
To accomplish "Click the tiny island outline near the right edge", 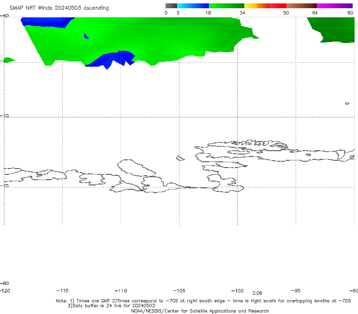I will point(347,103).
